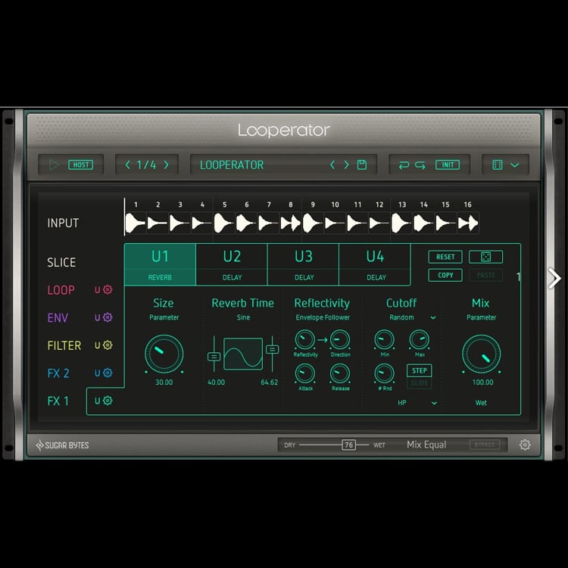Select the U4 Delay tab

(376, 264)
